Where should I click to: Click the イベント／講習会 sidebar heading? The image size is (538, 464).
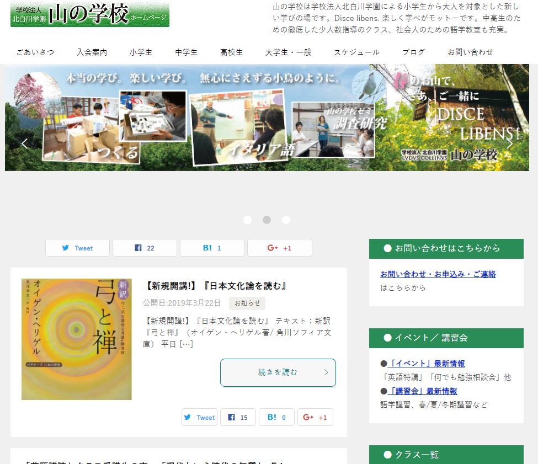[446, 338]
